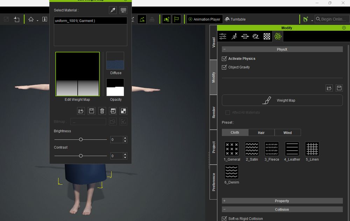Toggle the green motion path eye icon

click(142, 19)
